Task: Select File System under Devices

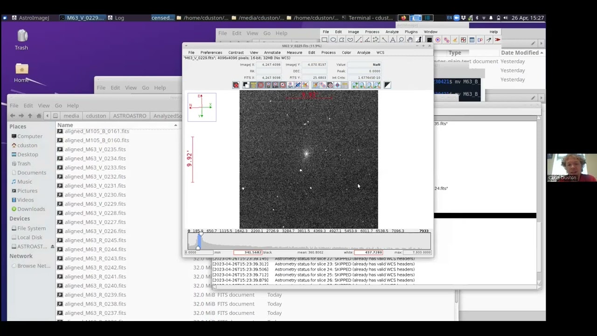Action: [31, 228]
